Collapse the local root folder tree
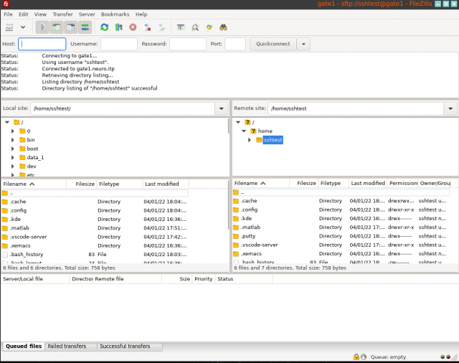The height and width of the screenshot is (363, 459). pyautogui.click(x=7, y=123)
